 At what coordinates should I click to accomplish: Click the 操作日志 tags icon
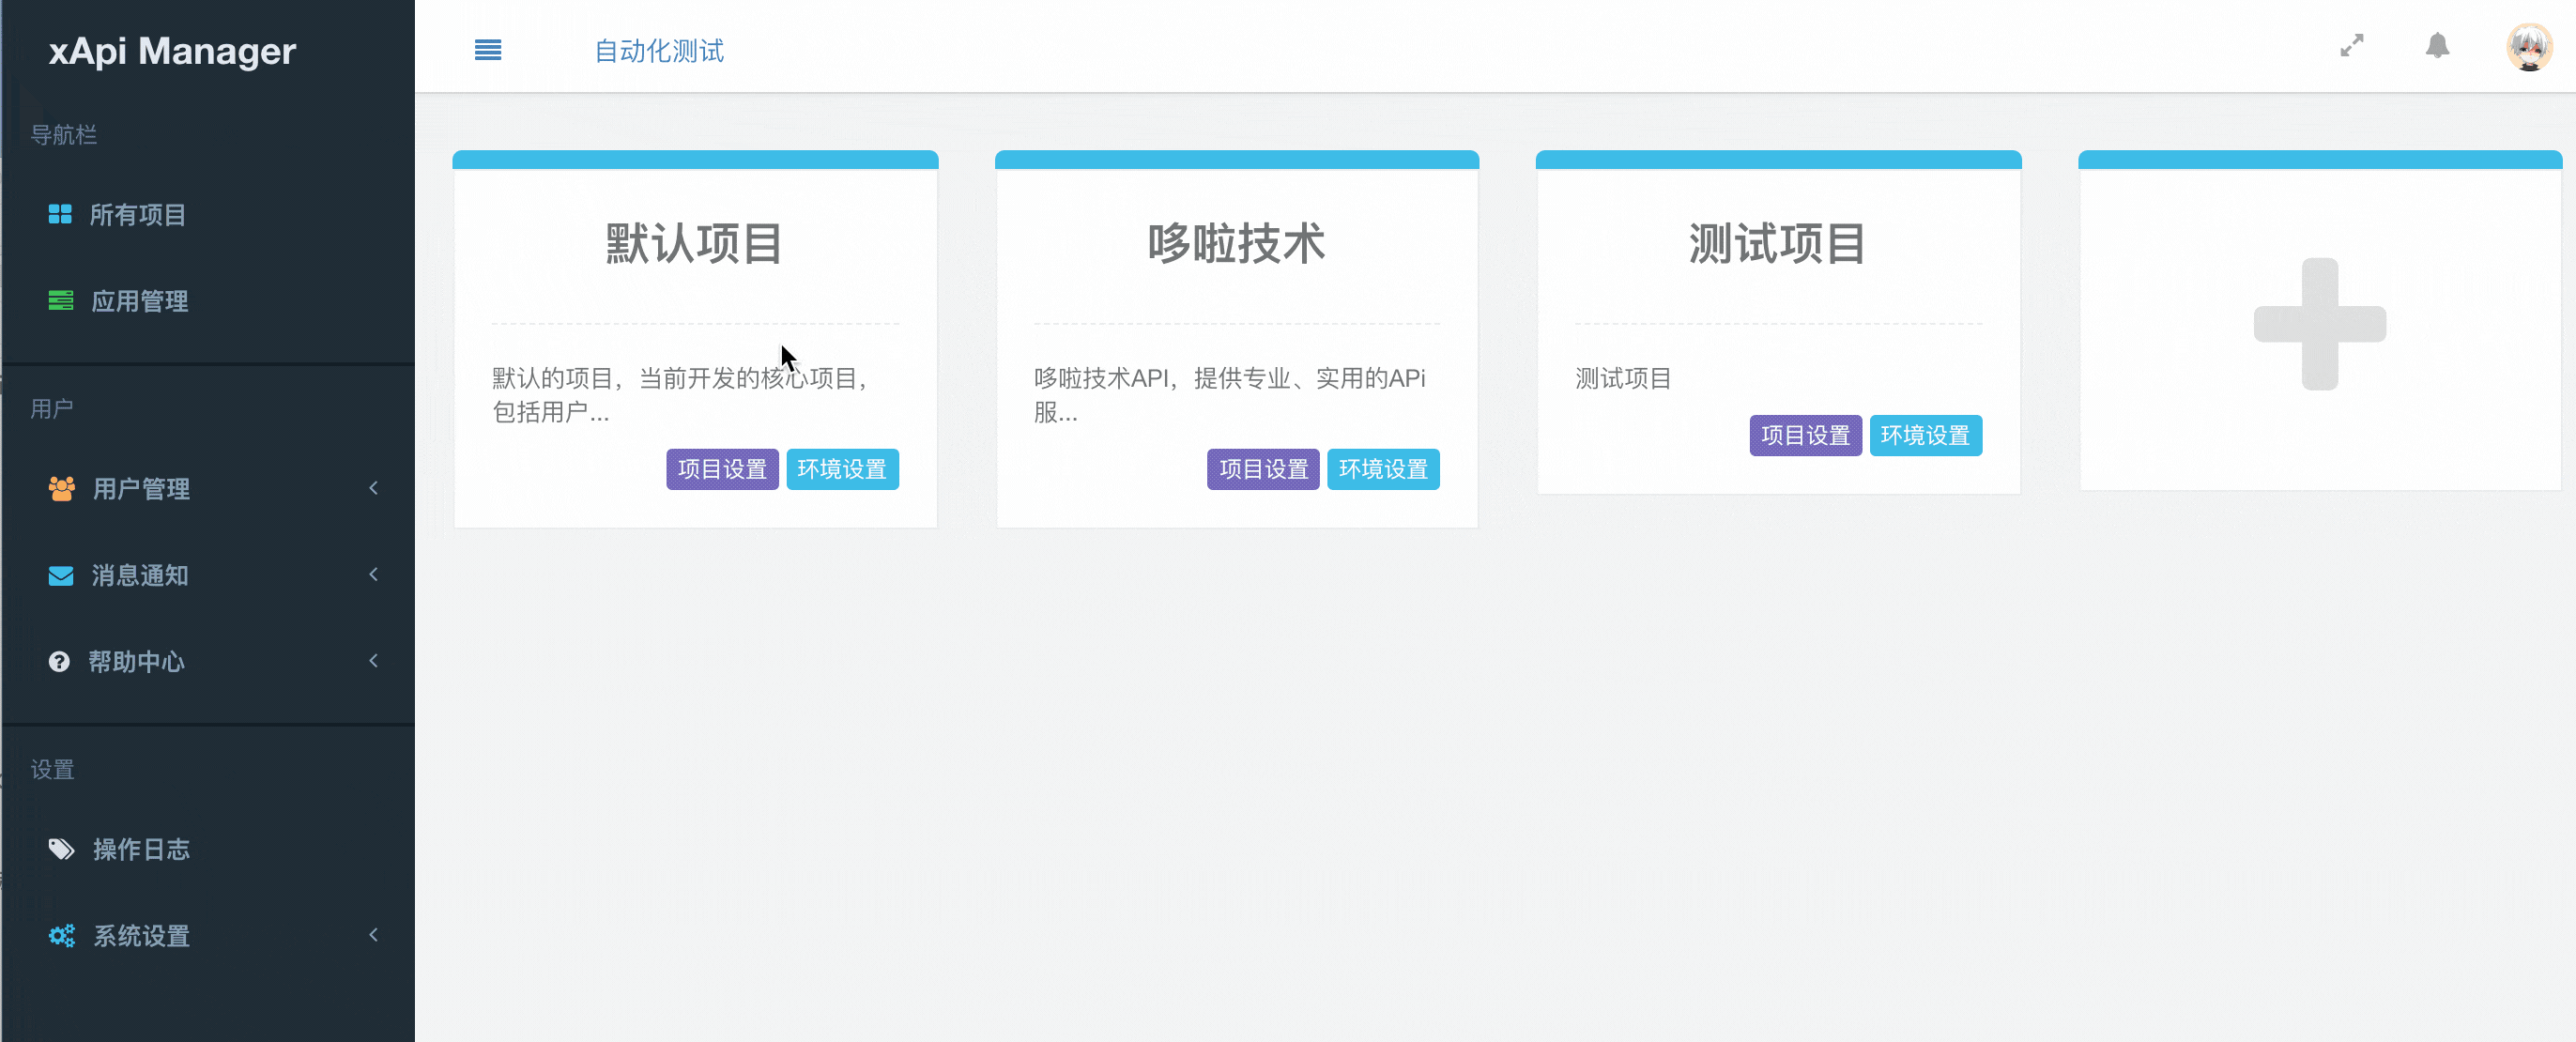point(62,849)
